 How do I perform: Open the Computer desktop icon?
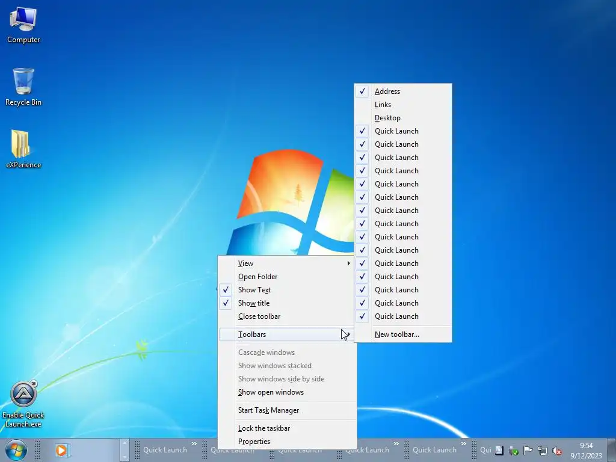click(23, 25)
